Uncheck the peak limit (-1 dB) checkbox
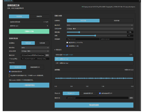 click(67, 46)
